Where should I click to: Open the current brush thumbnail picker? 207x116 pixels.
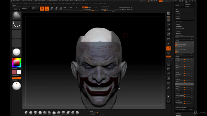[17, 15]
